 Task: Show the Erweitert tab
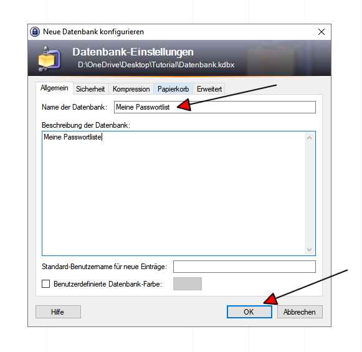(209, 89)
